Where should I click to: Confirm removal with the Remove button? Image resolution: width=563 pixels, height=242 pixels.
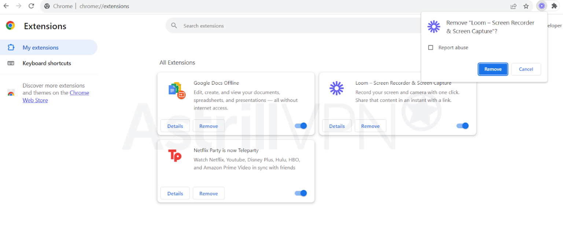click(493, 69)
